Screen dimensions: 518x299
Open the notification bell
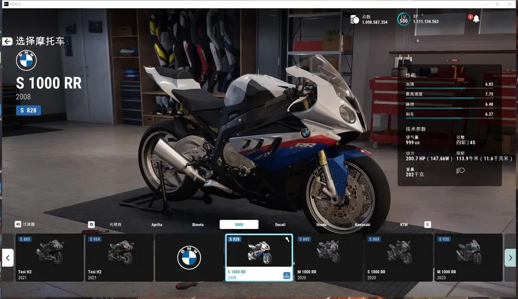point(476,19)
